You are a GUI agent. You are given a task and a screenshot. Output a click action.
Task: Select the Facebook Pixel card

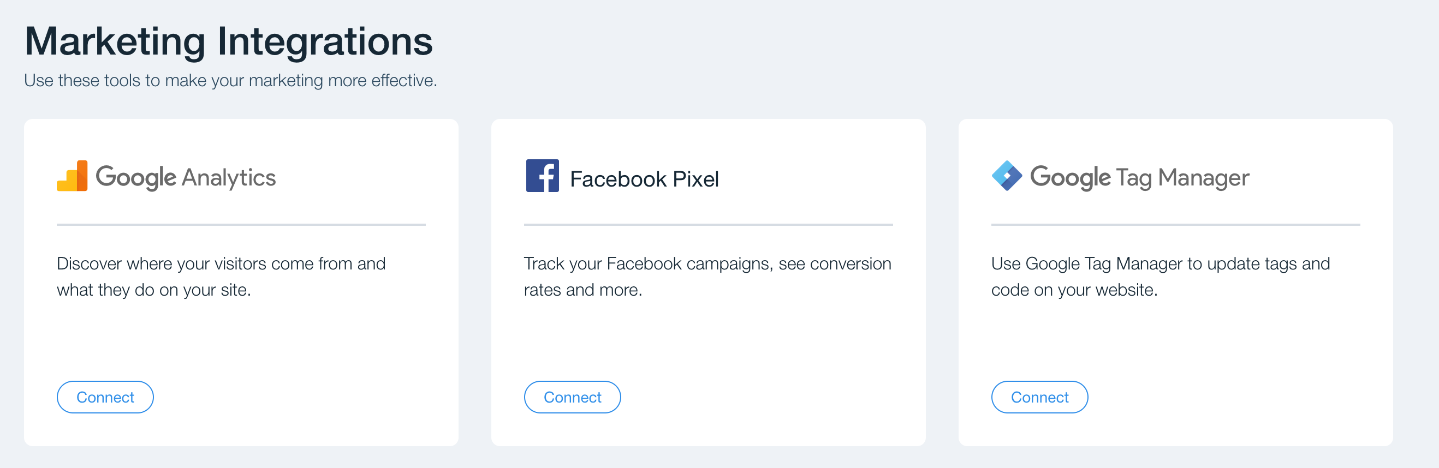pos(709,282)
